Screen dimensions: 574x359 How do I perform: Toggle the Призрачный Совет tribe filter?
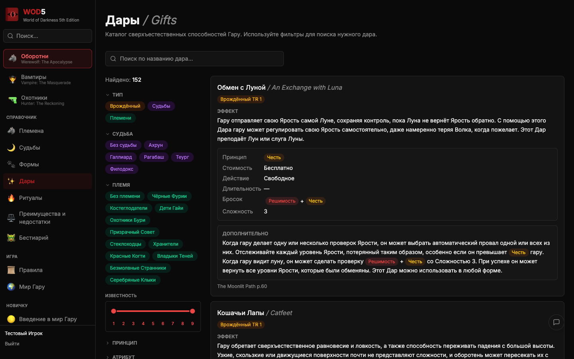[x=132, y=232]
